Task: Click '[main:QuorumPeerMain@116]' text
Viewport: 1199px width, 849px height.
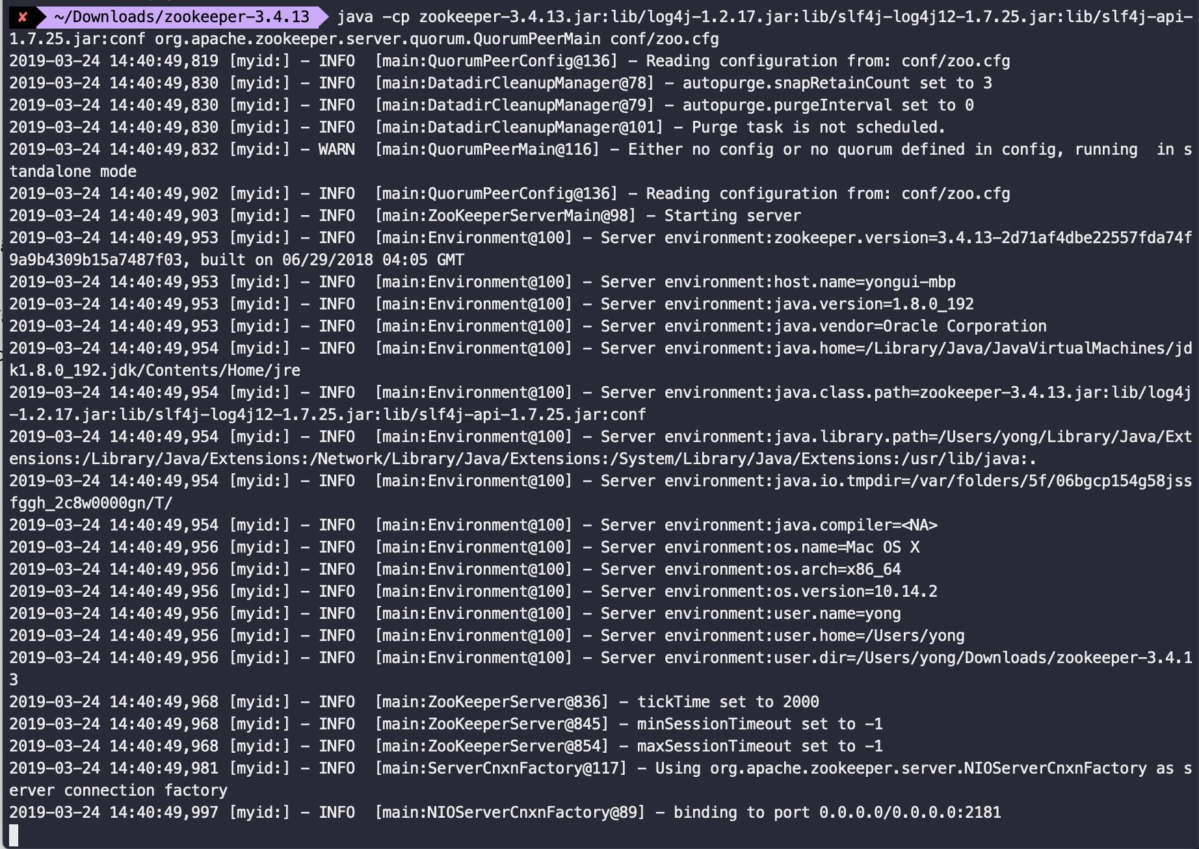Action: (x=487, y=150)
